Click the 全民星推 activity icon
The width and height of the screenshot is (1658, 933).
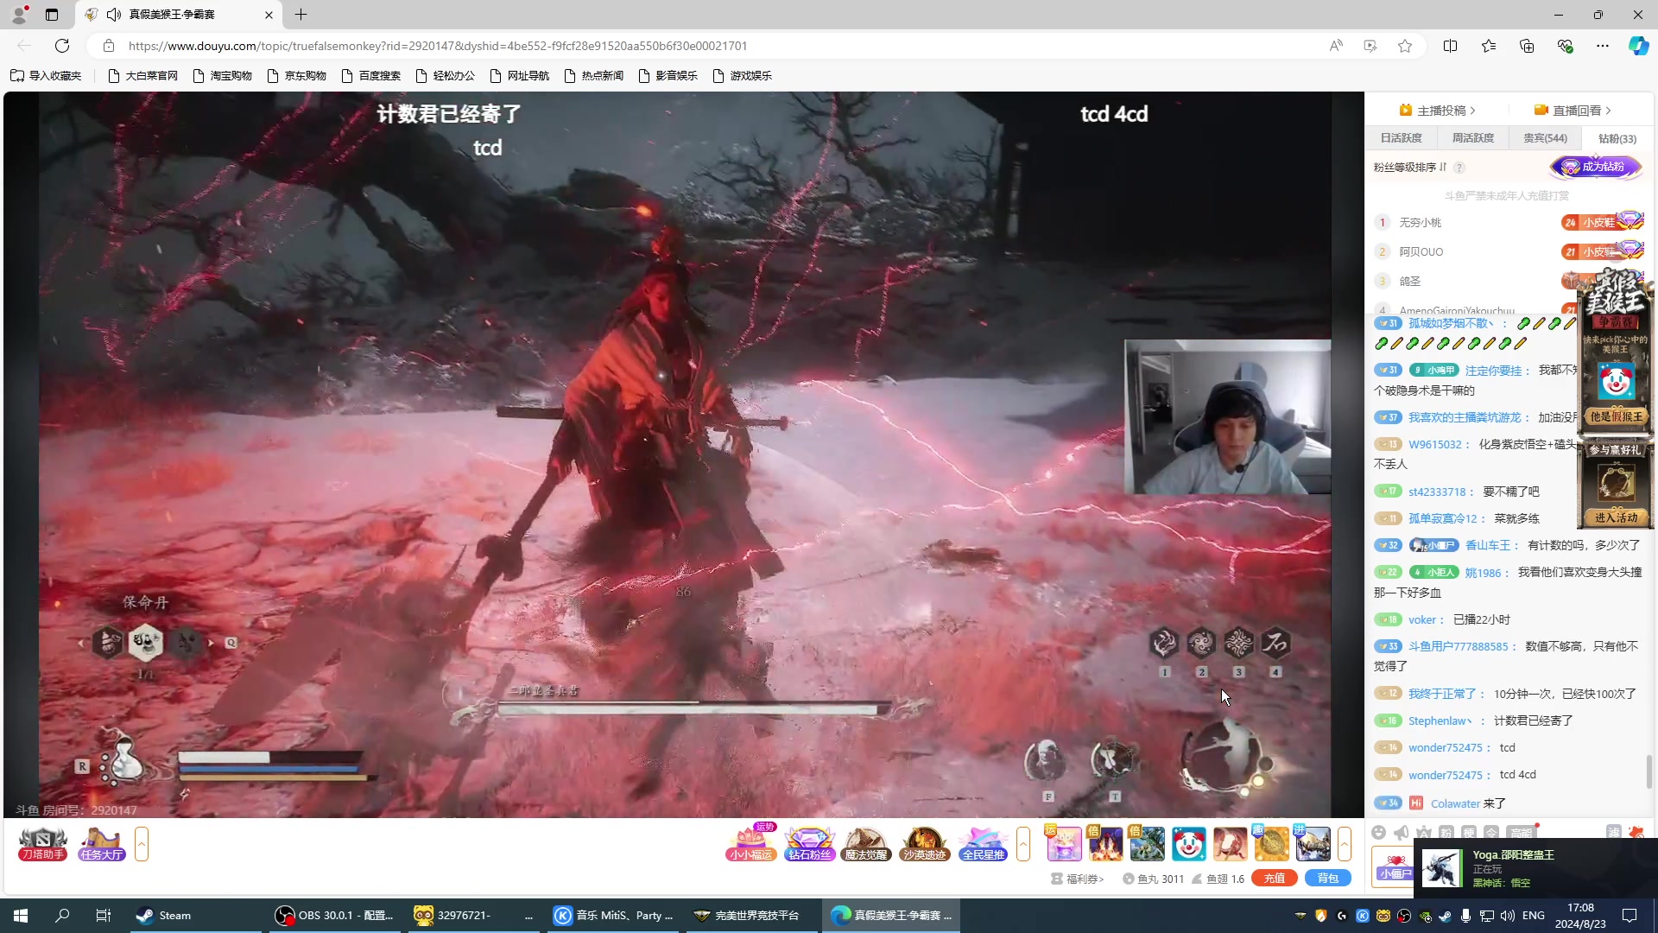tap(983, 843)
